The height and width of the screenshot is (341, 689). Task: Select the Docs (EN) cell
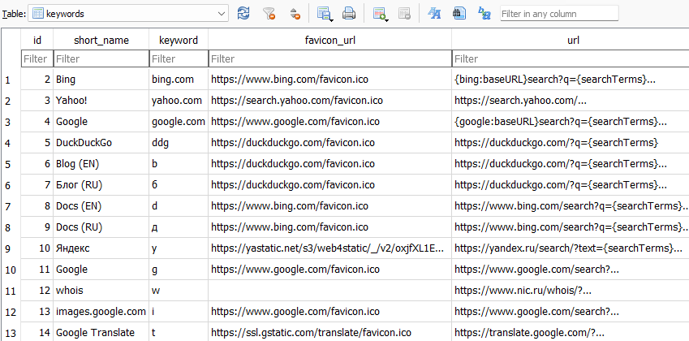[x=101, y=206]
